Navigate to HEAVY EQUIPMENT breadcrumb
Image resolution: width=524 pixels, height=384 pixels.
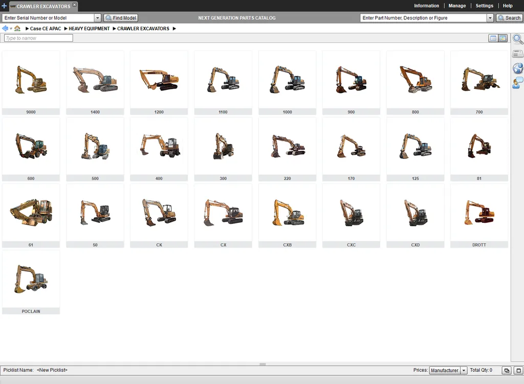pos(89,29)
